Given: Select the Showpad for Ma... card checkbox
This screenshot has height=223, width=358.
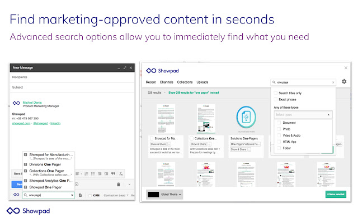Looking at the screenshot, I should 152,138.
